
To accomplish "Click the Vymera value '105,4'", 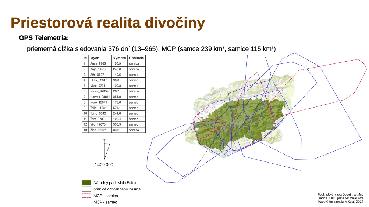I will 117,119.
